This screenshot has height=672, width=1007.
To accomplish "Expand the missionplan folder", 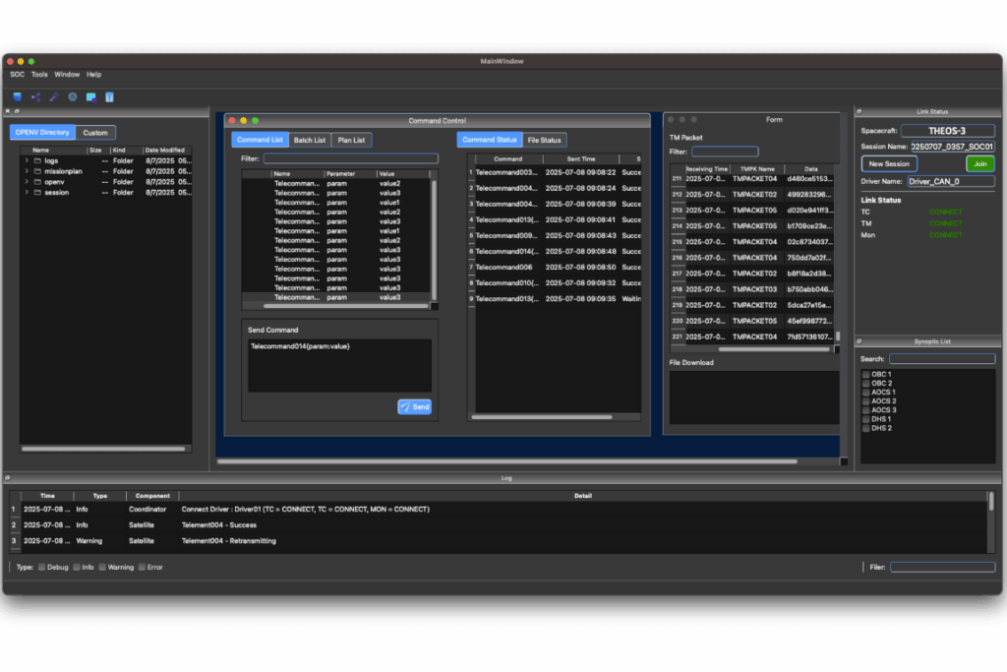I will 27,171.
